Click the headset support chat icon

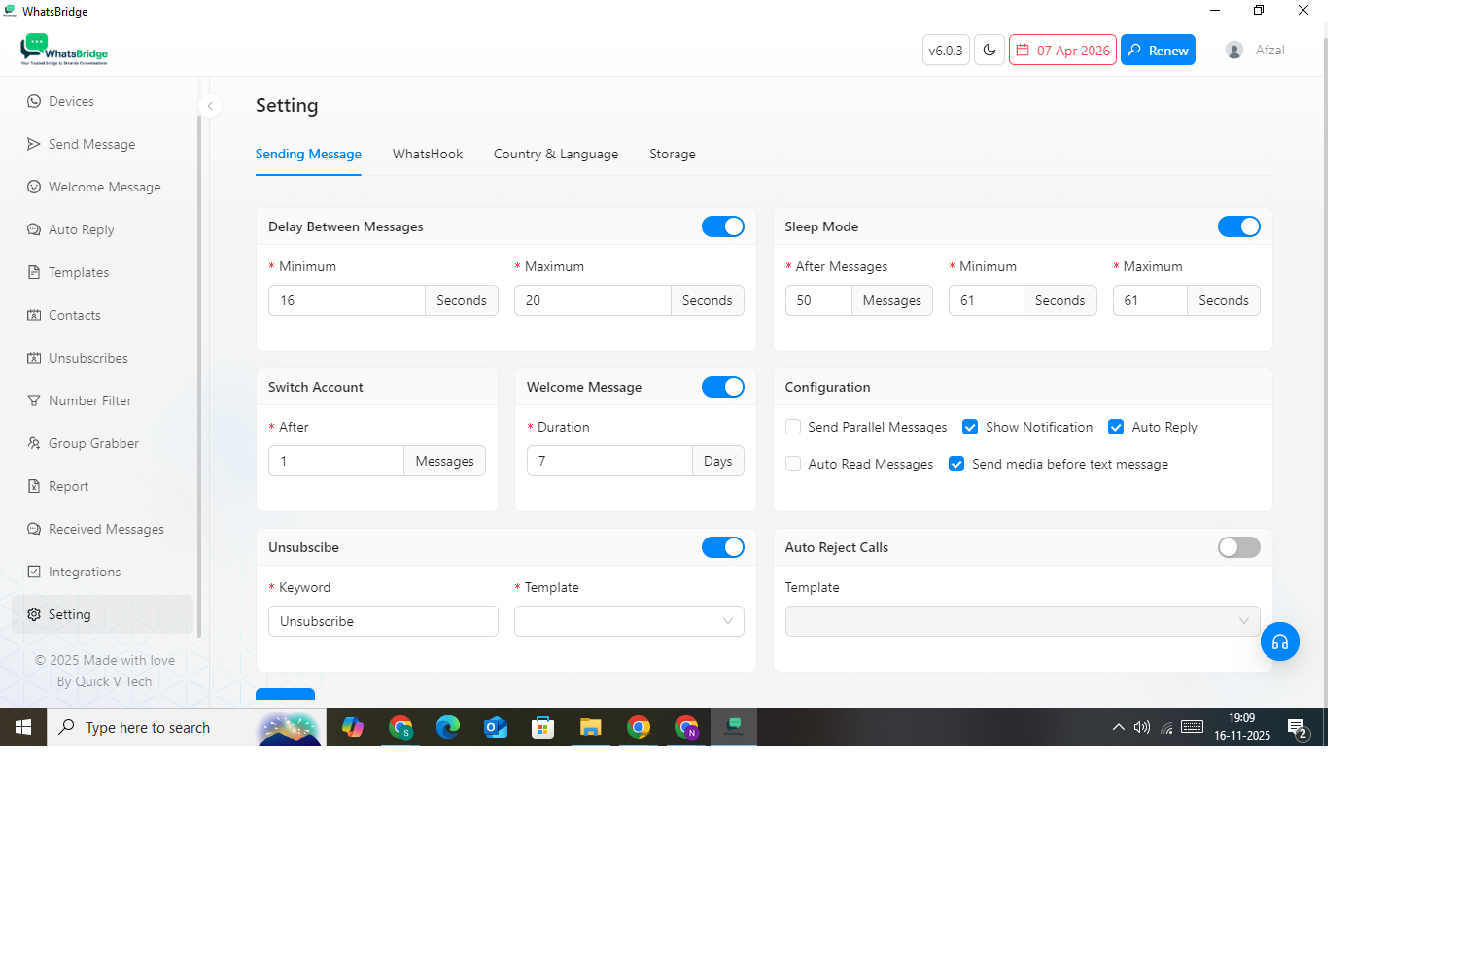[x=1279, y=642]
